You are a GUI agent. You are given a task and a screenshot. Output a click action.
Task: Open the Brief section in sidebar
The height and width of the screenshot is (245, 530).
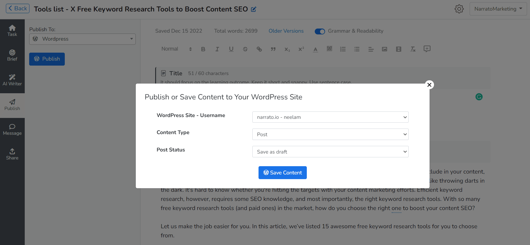click(x=12, y=56)
